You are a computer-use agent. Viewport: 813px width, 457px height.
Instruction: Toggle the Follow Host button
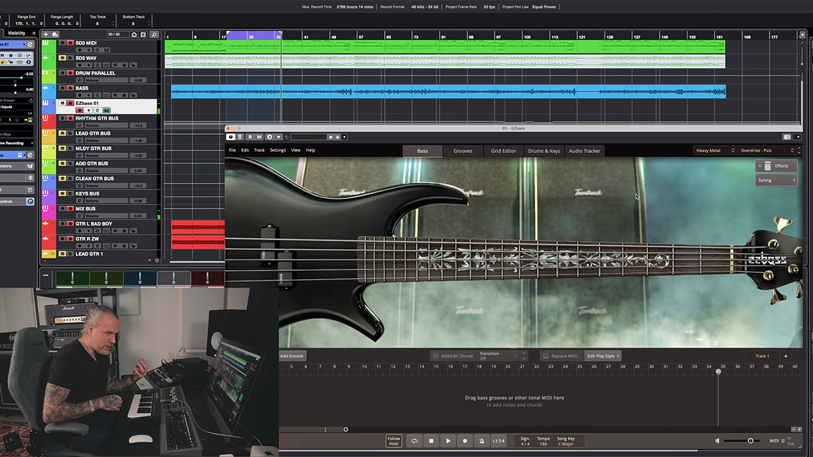coord(394,441)
